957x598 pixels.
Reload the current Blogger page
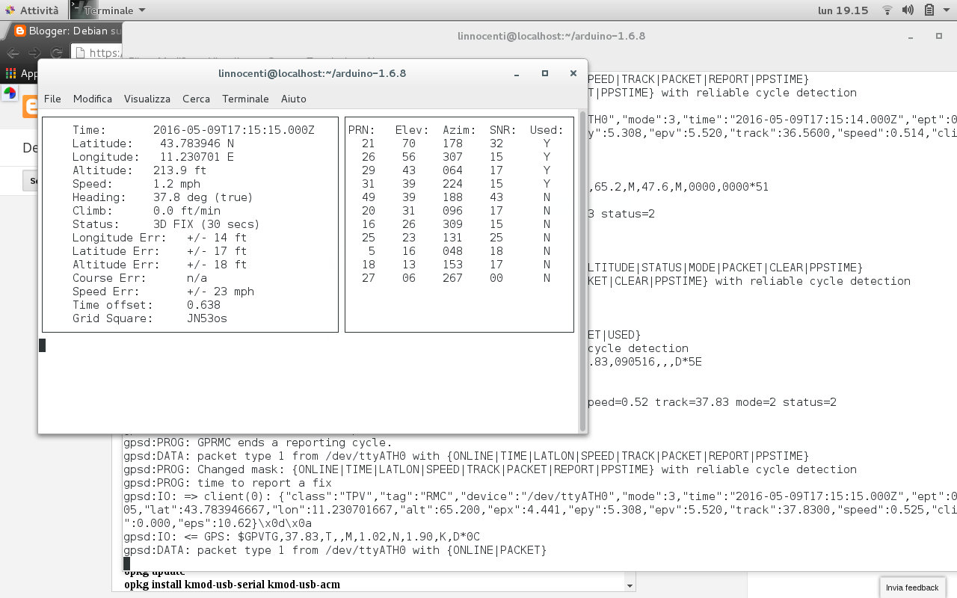point(57,54)
